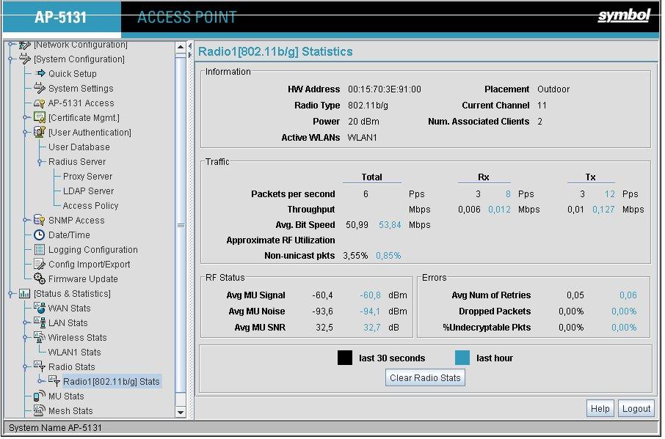Viewport: 665px width, 439px height.
Task: Click the SNMP Access icon
Action: [x=40, y=220]
